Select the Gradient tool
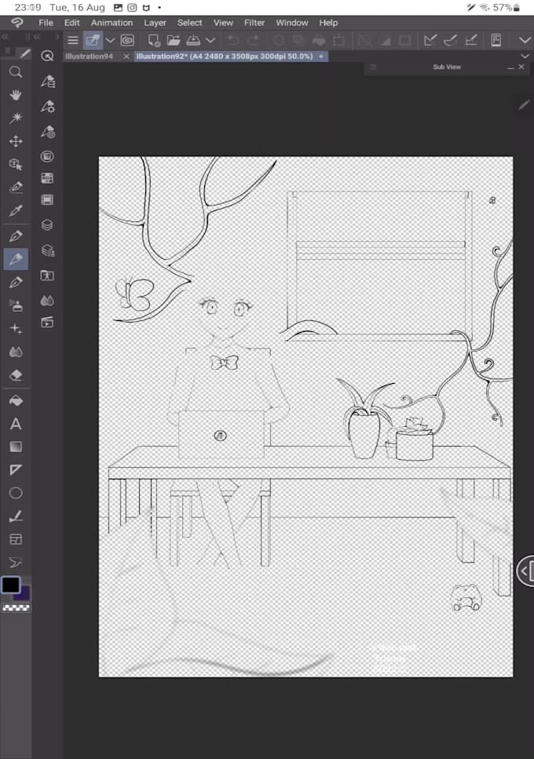Screen dimensions: 534x759 point(16,447)
